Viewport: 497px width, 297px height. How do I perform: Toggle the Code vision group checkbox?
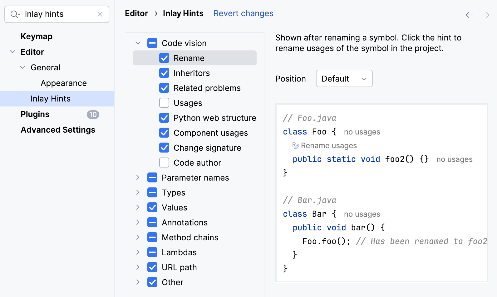152,43
